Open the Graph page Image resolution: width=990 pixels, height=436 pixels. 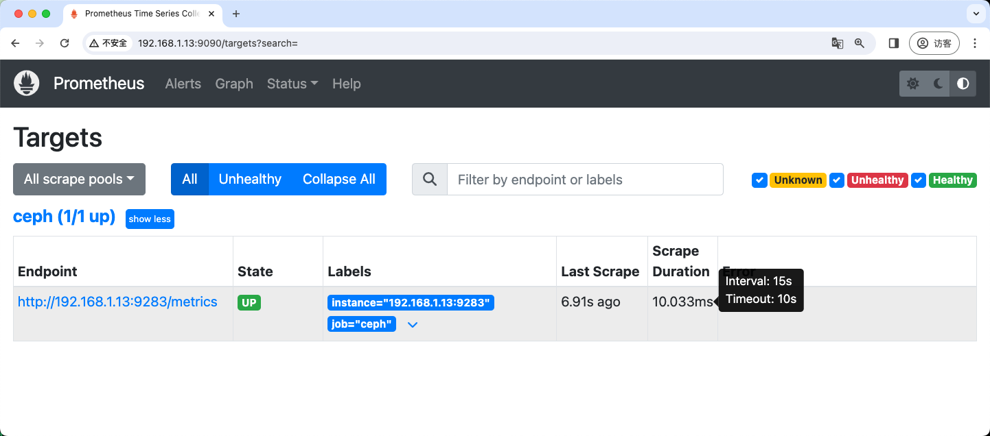[234, 84]
